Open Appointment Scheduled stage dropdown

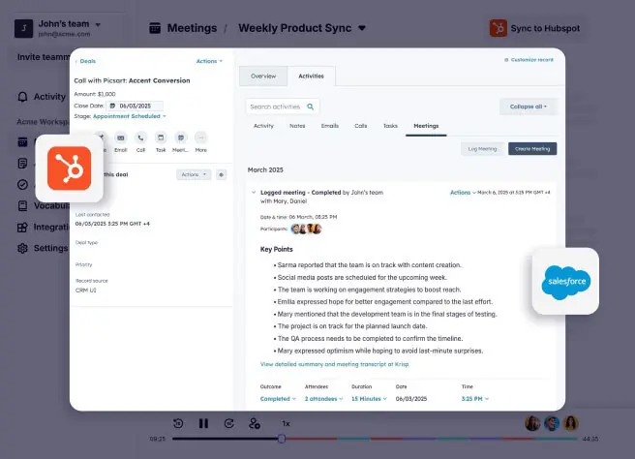coord(130,116)
